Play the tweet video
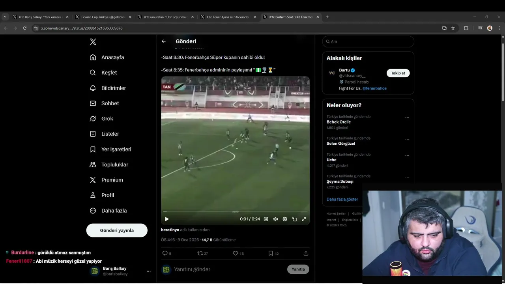This screenshot has width=505, height=284. [x=167, y=219]
